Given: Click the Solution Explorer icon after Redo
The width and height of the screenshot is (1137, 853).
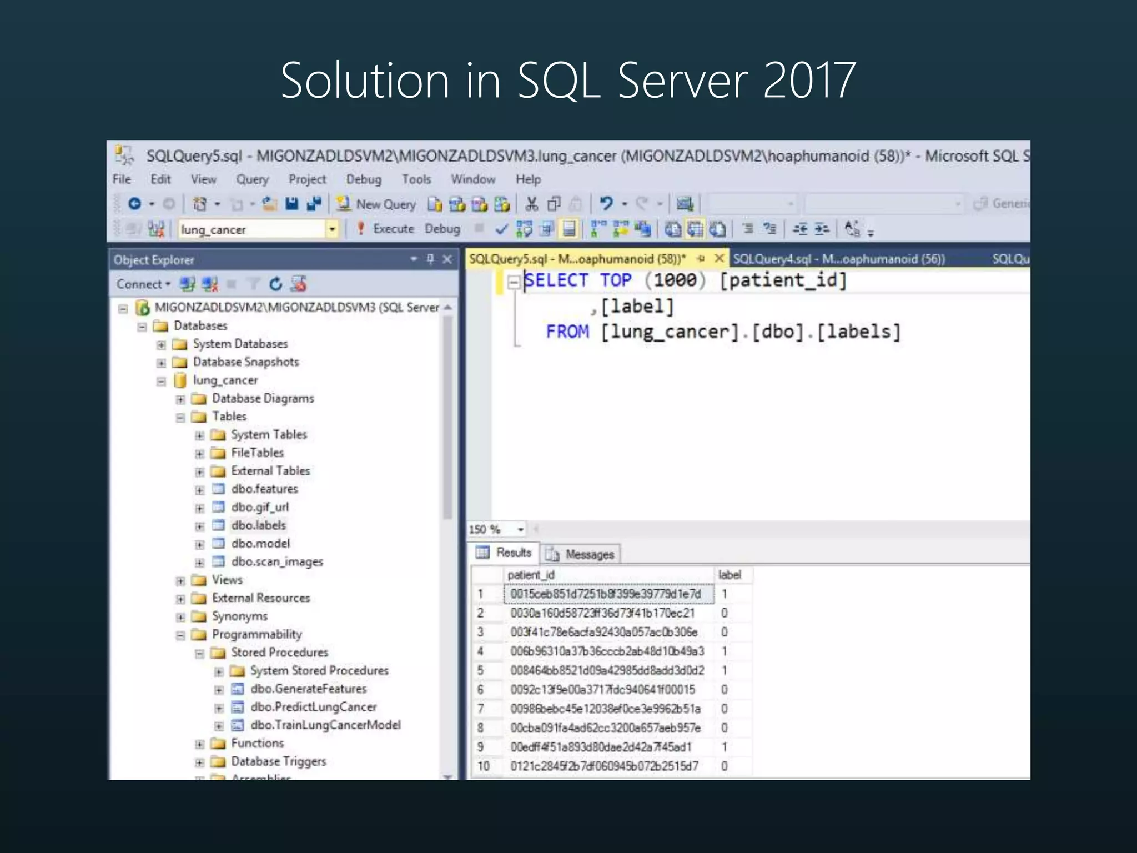Looking at the screenshot, I should [x=685, y=204].
